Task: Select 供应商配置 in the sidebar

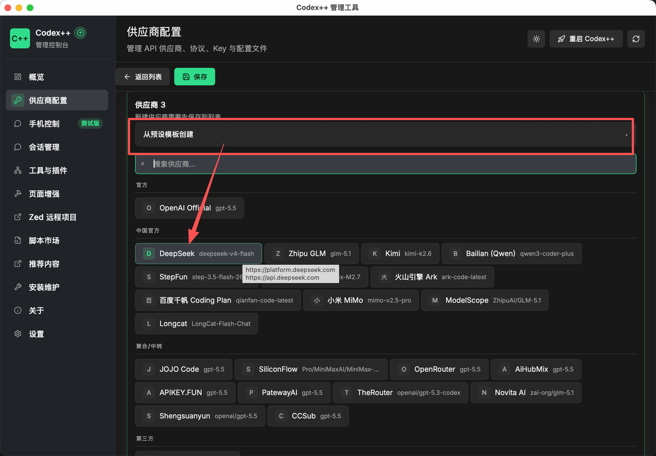Action: pyautogui.click(x=57, y=100)
